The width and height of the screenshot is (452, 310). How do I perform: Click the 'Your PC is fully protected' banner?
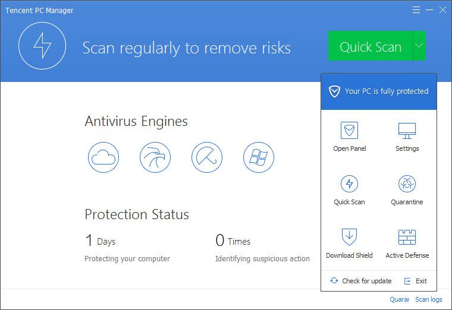click(379, 91)
